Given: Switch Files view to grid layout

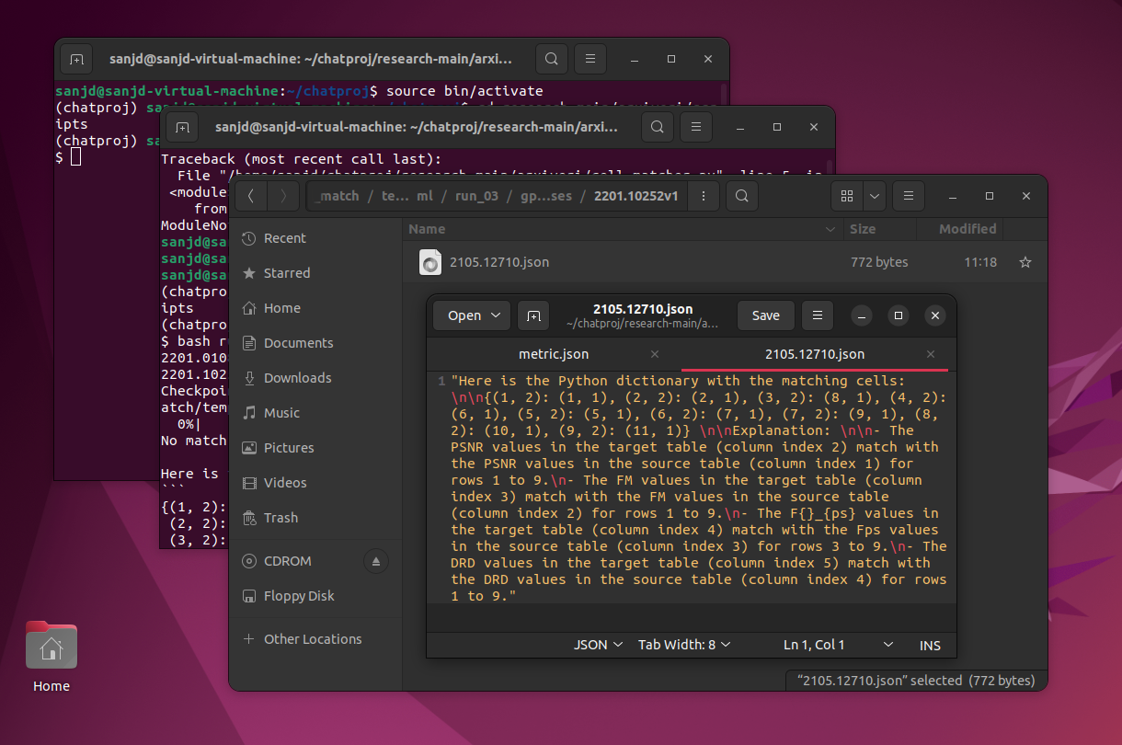Looking at the screenshot, I should tap(847, 196).
